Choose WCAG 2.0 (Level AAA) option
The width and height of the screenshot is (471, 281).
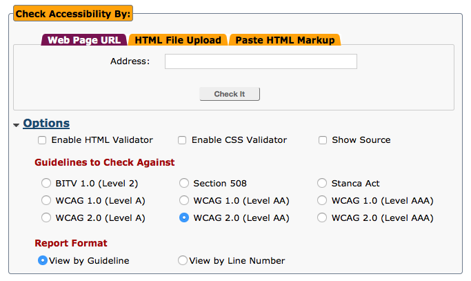click(x=322, y=218)
